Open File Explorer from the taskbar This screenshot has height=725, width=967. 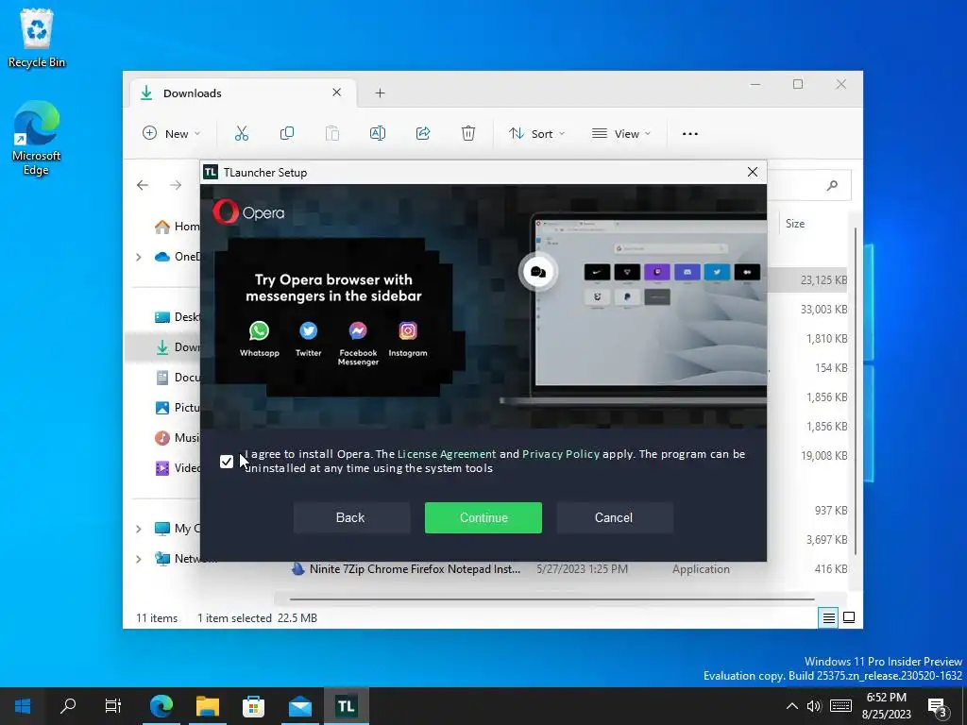click(x=208, y=706)
